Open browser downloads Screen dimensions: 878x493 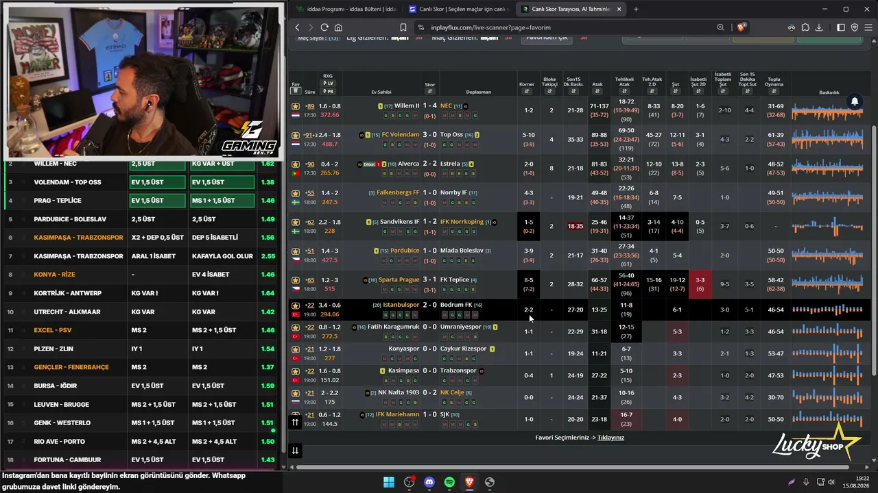point(820,27)
